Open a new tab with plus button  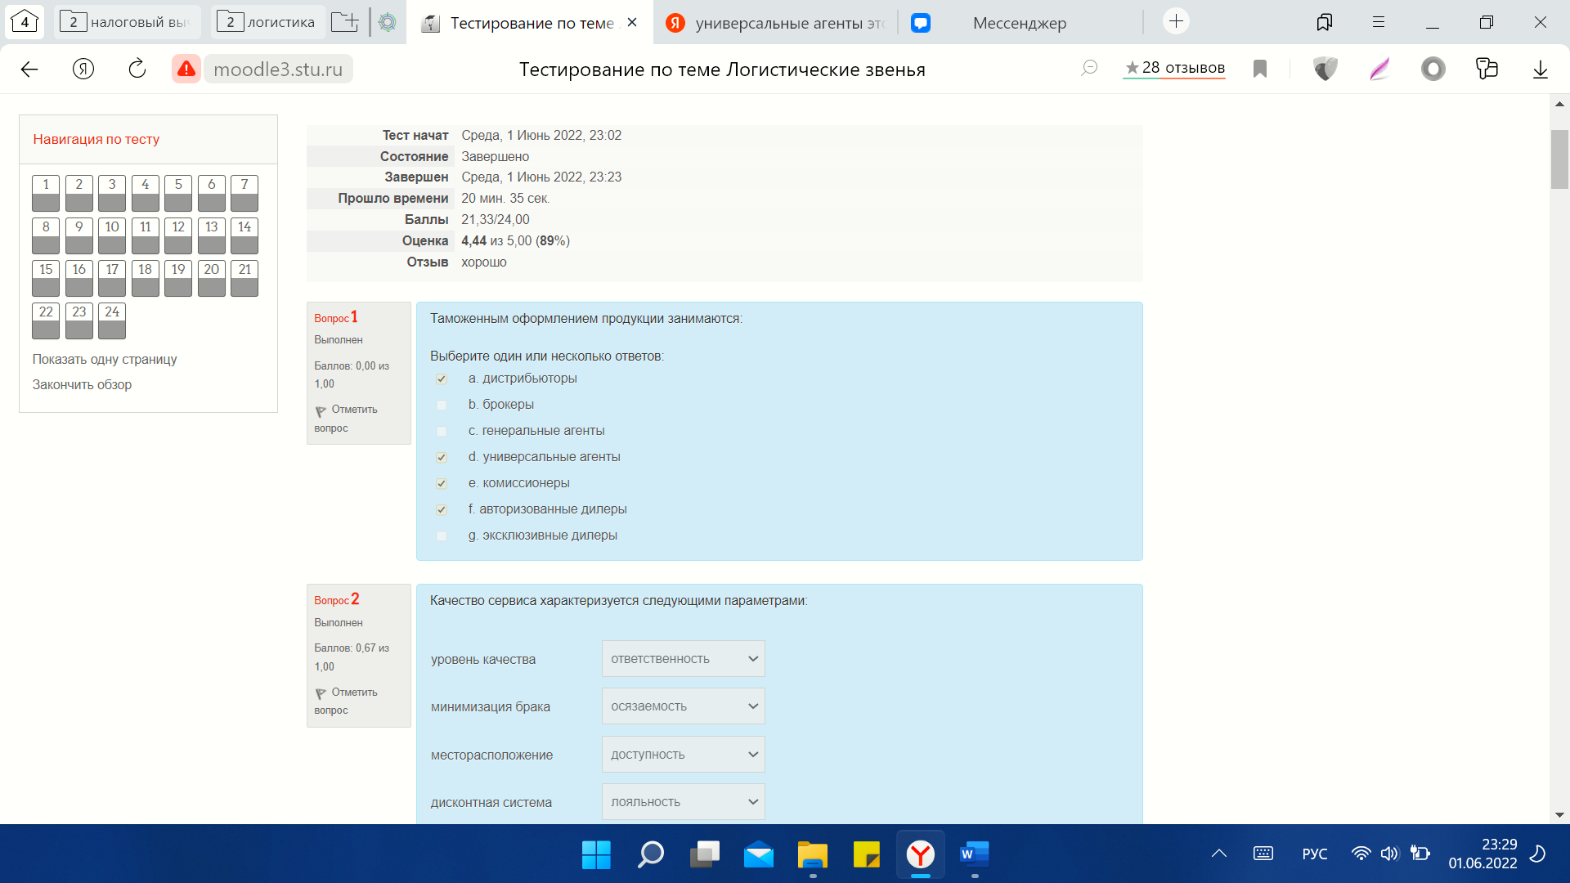(1176, 21)
